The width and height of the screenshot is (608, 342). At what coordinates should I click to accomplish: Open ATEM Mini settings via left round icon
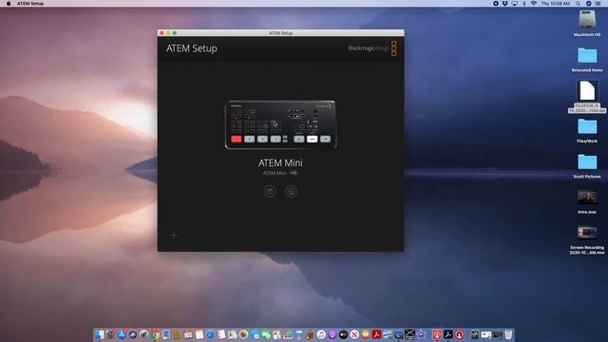coord(270,191)
